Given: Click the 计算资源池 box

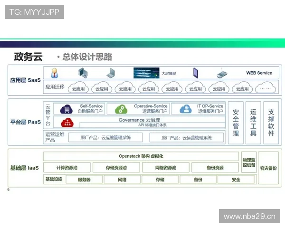Looking at the screenshot, I should coord(67,168).
